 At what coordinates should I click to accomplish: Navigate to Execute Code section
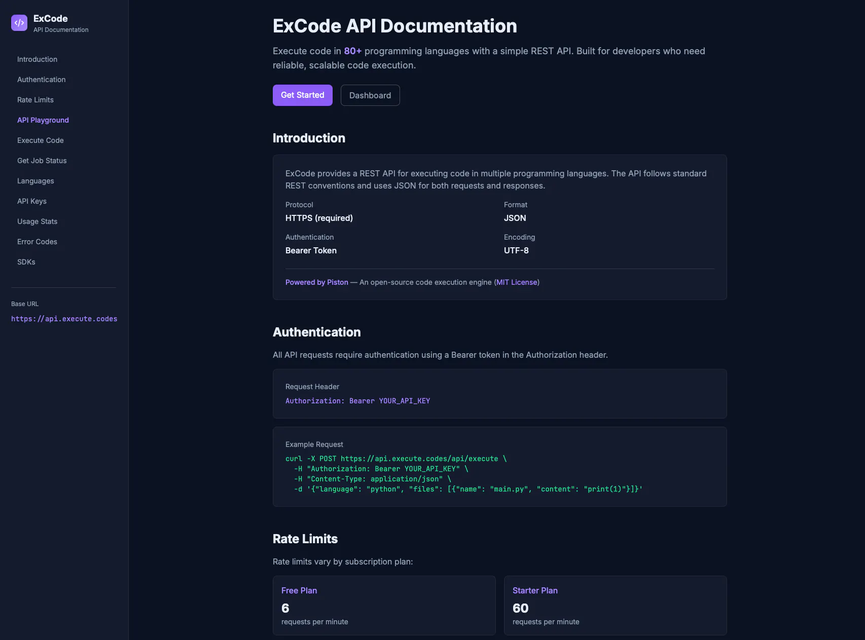coord(40,140)
